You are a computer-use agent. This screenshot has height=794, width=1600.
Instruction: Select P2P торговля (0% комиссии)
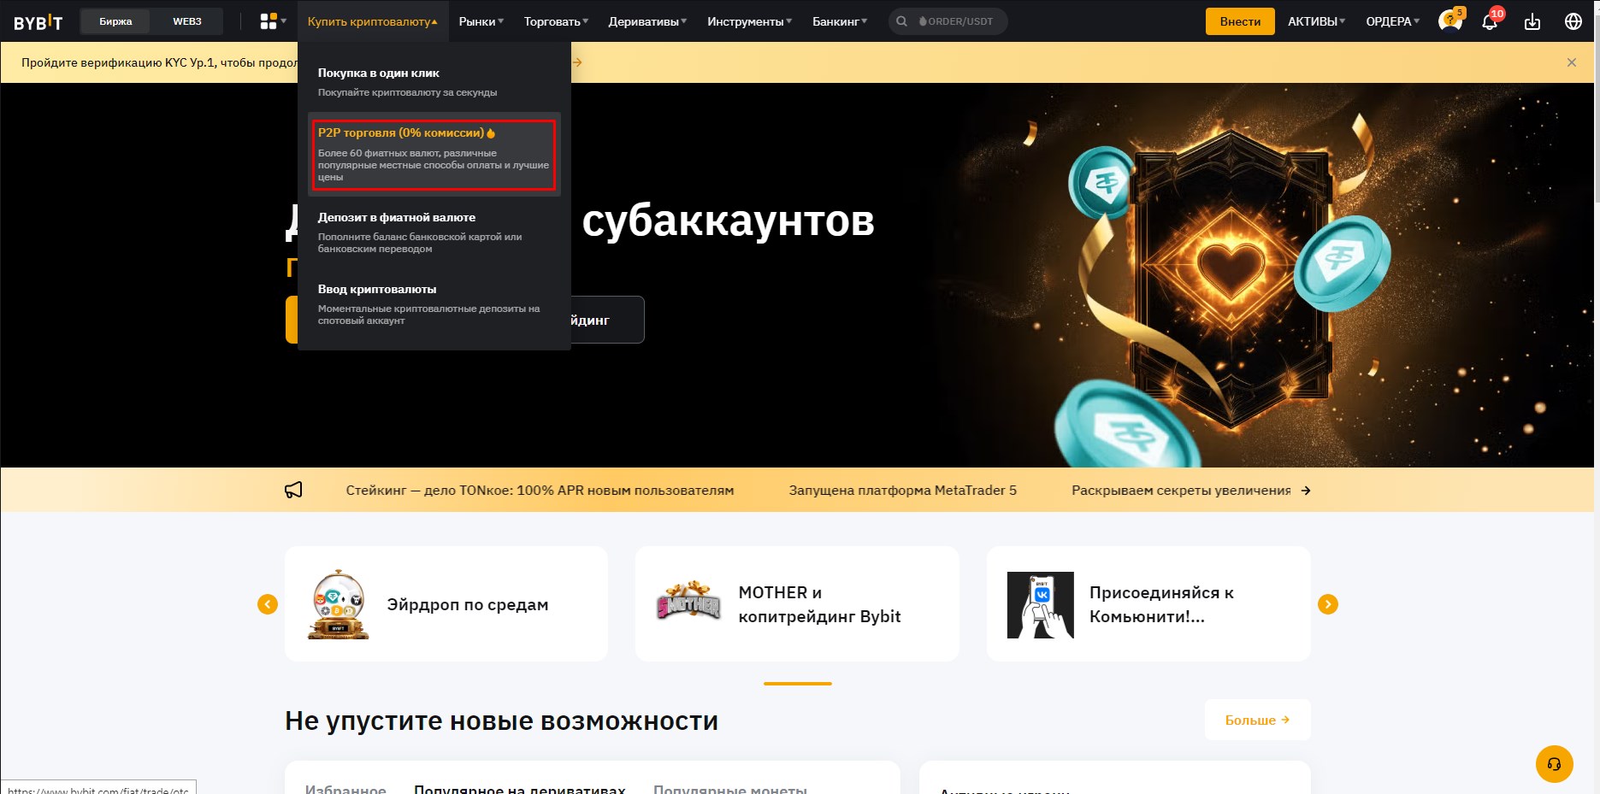point(434,155)
